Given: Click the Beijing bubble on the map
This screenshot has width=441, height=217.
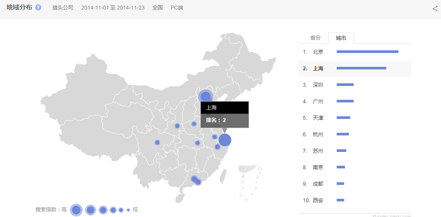Looking at the screenshot, I should pos(205,96).
